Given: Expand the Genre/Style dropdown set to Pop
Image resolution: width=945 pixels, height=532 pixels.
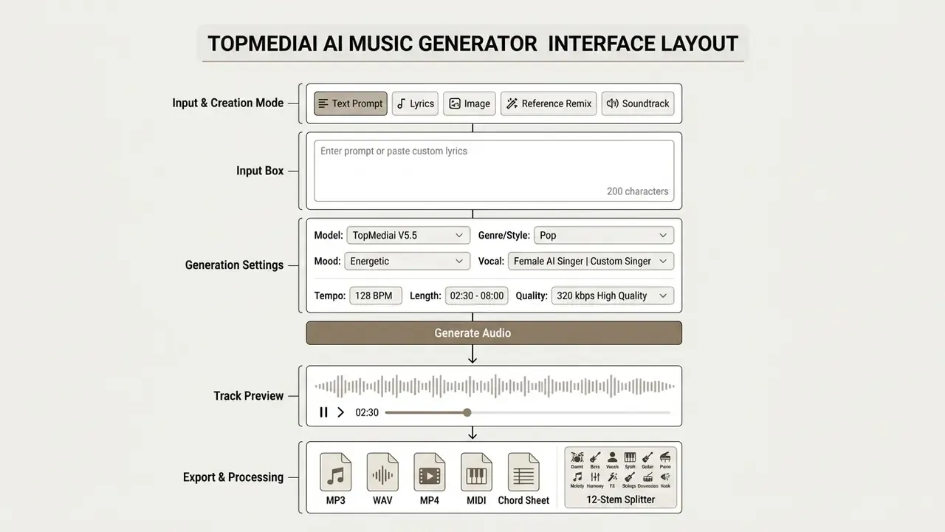Looking at the screenshot, I should click(x=604, y=235).
